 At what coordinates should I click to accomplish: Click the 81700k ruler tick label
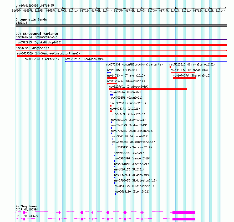point(62,11)
